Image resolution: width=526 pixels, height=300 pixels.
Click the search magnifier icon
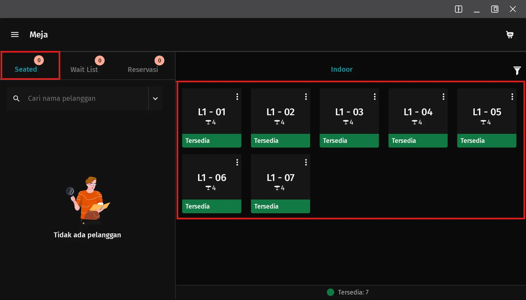pyautogui.click(x=16, y=99)
